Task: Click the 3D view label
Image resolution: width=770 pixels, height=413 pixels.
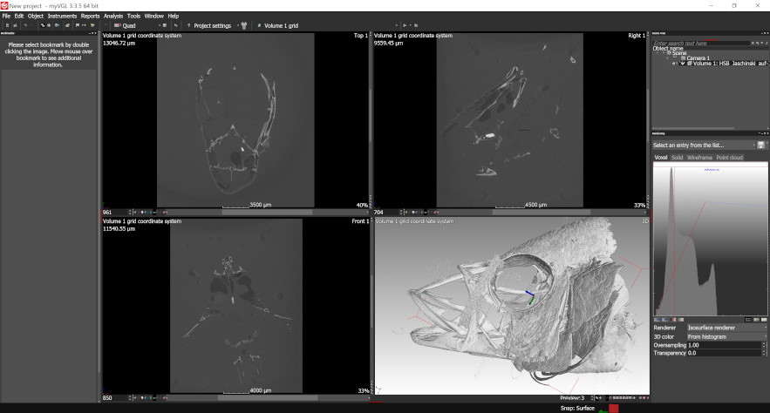Action: (645, 221)
